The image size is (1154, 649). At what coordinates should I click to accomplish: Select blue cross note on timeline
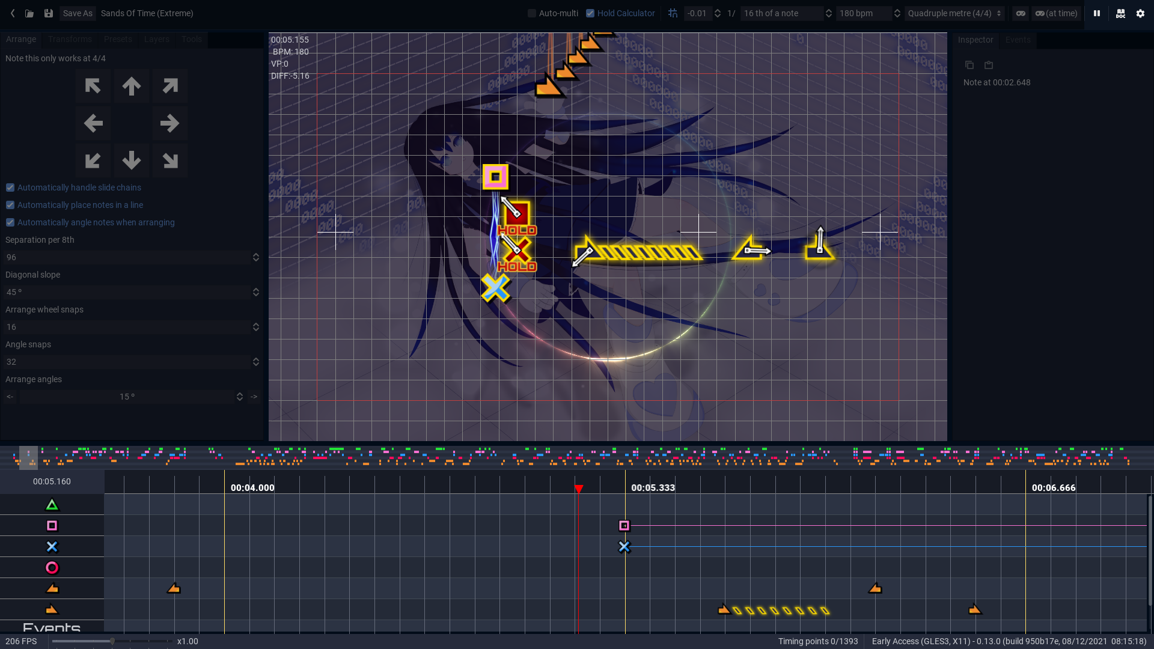(x=624, y=547)
